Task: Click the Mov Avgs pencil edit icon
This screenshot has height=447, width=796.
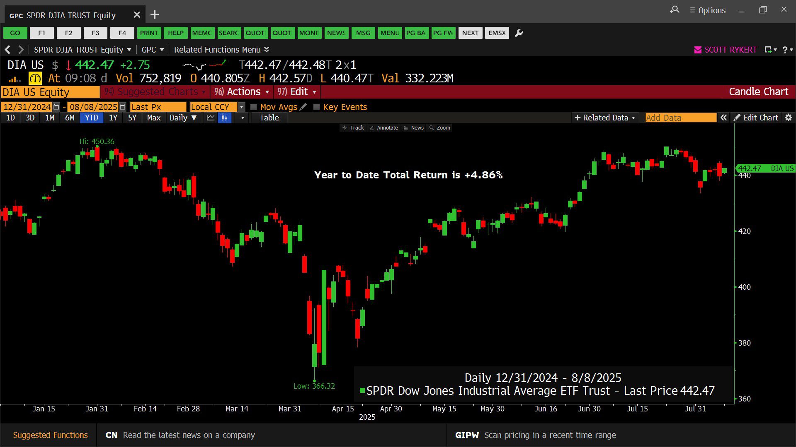Action: click(x=303, y=107)
